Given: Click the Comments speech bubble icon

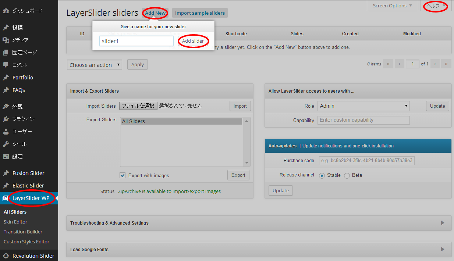Looking at the screenshot, I should click(6, 65).
